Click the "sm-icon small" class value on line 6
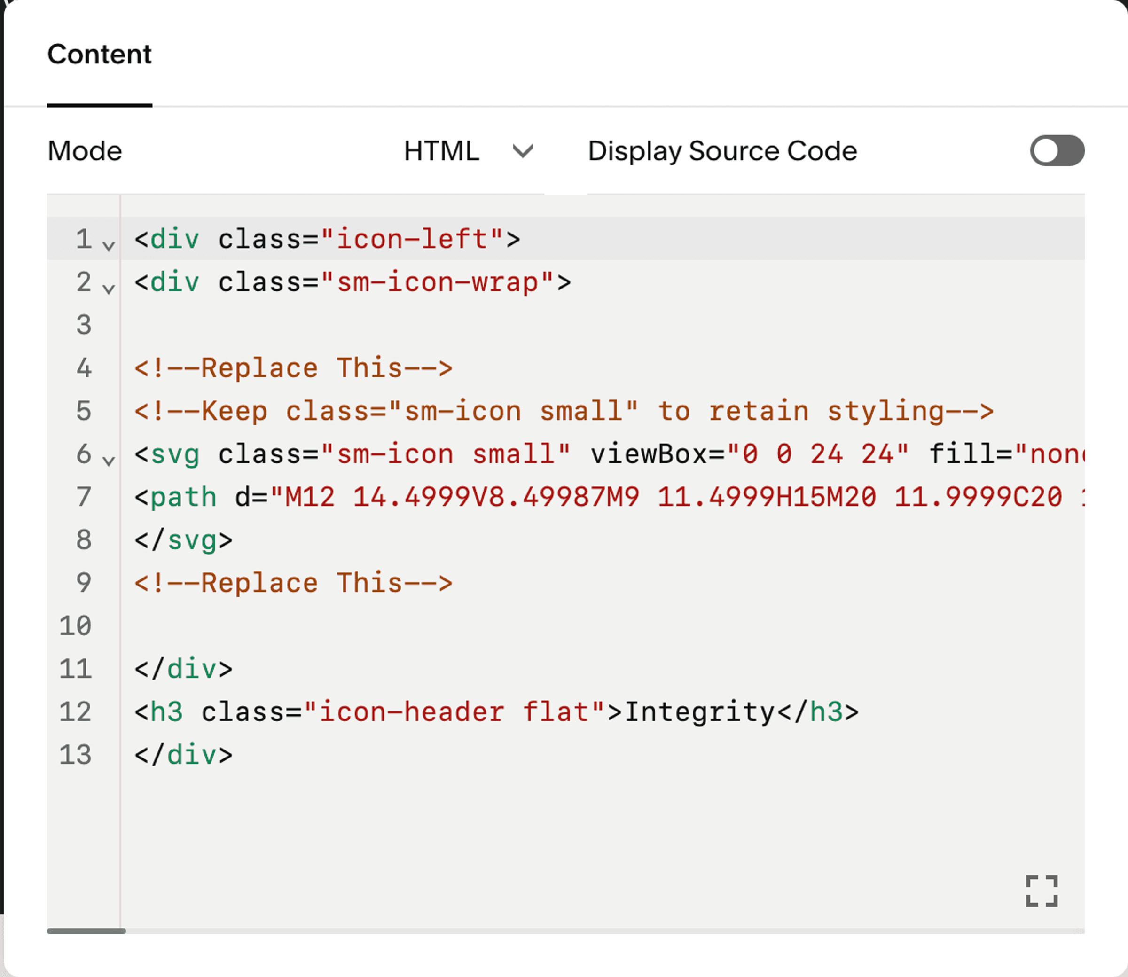Image resolution: width=1128 pixels, height=977 pixels. [446, 454]
